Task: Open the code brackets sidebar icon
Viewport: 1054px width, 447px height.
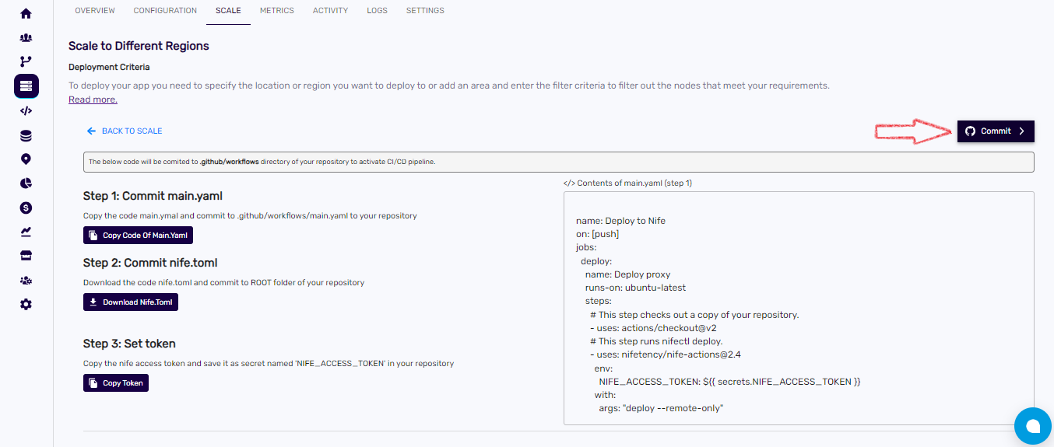Action: point(26,110)
